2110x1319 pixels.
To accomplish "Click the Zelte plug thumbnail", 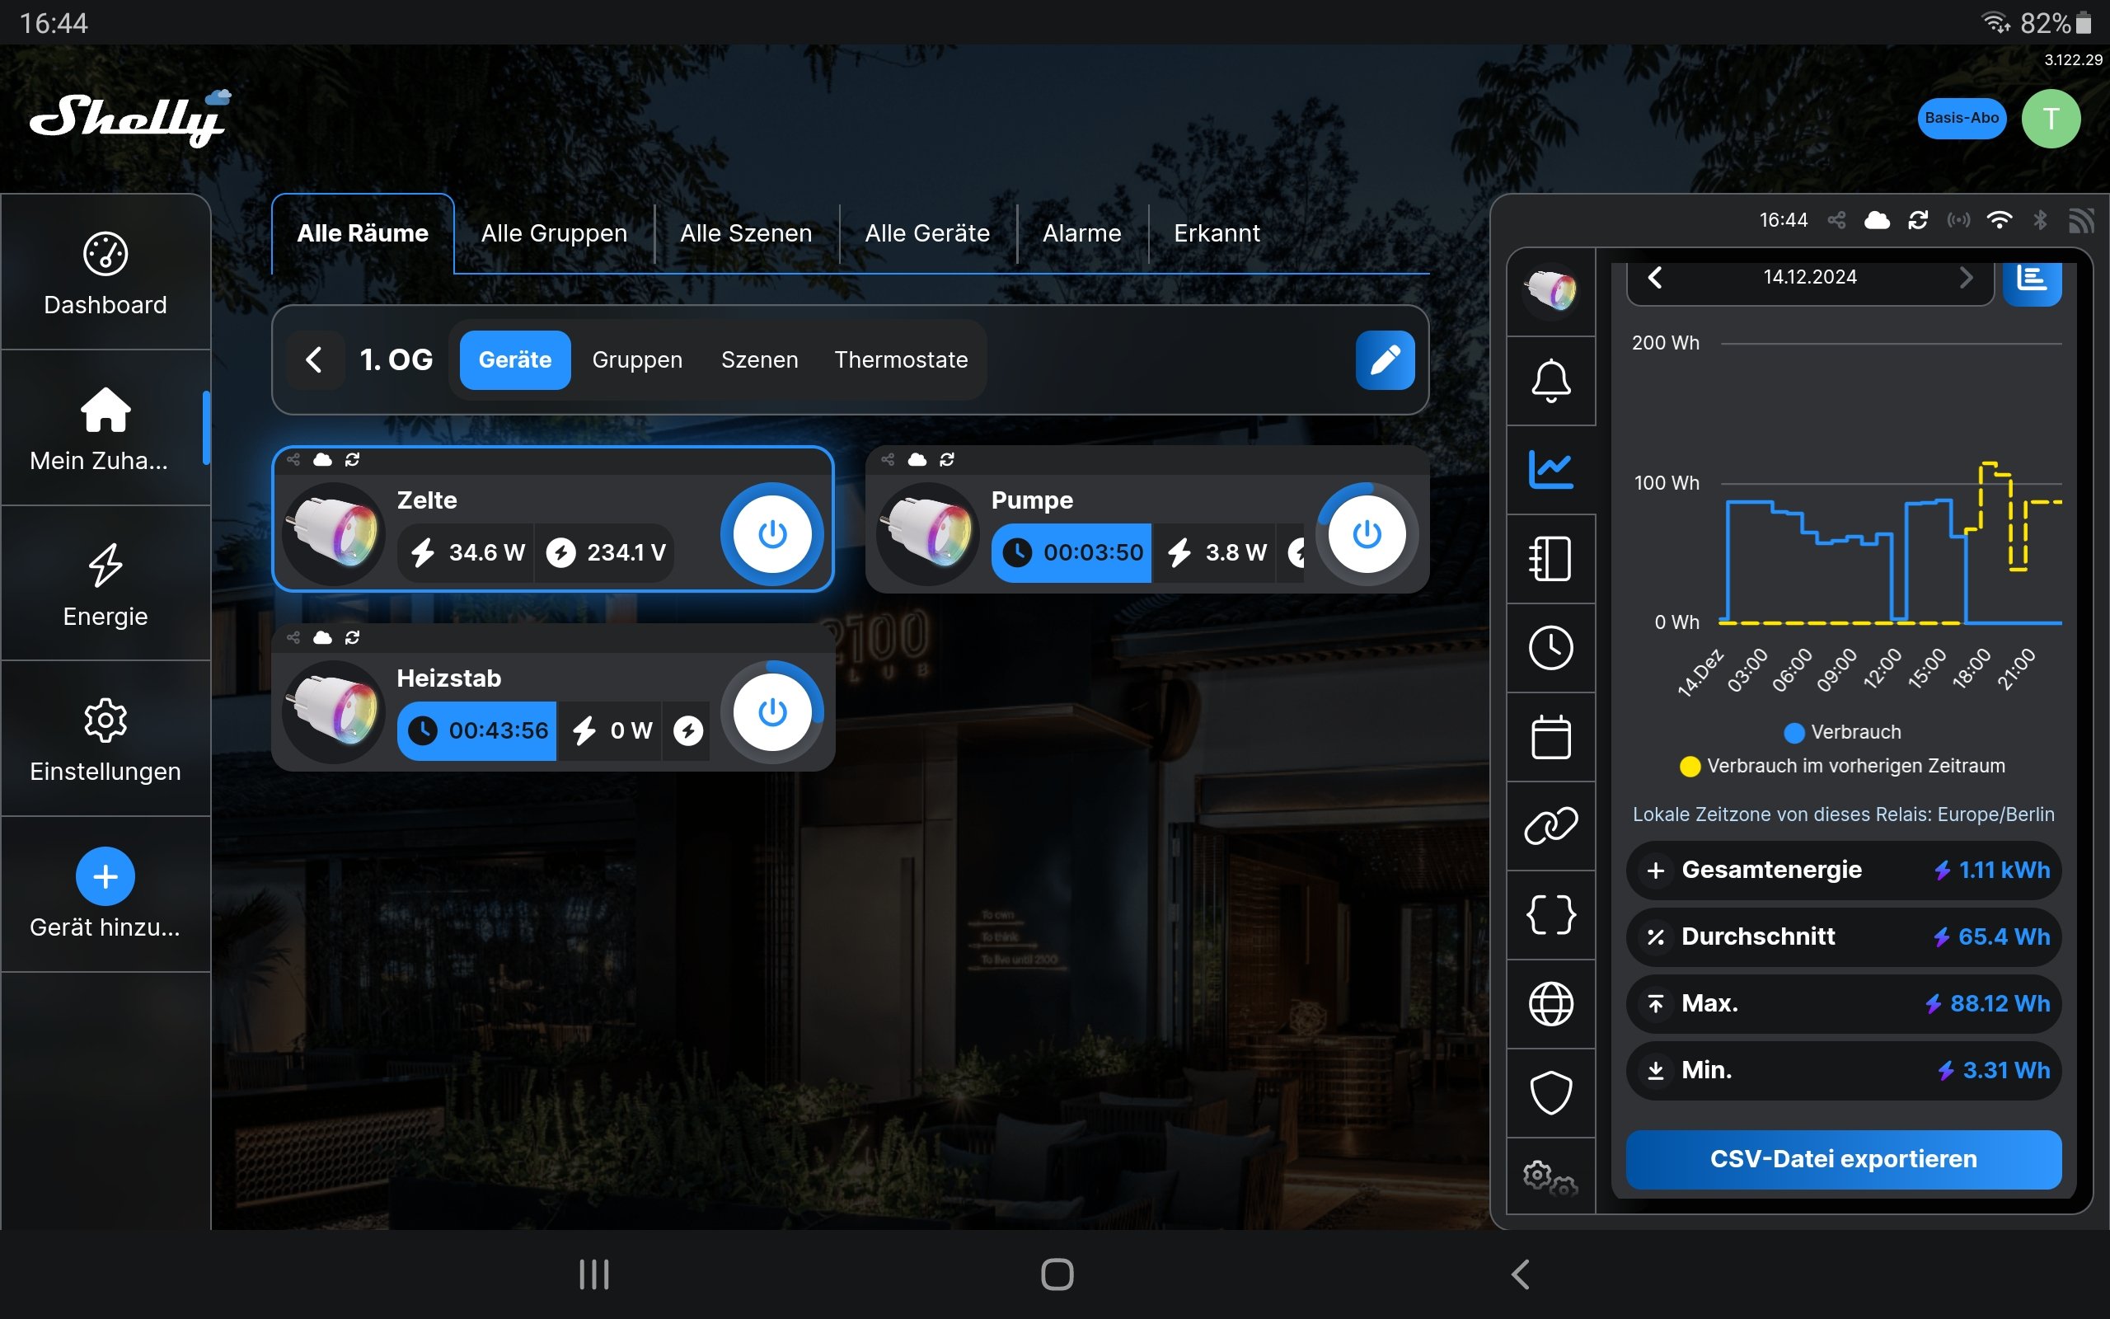I will click(334, 533).
